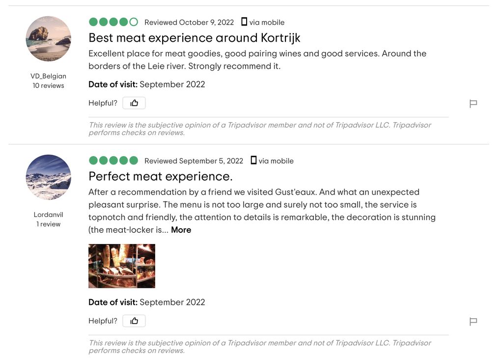
Task: Click '1 review' under Lordanvil
Action: [49, 224]
